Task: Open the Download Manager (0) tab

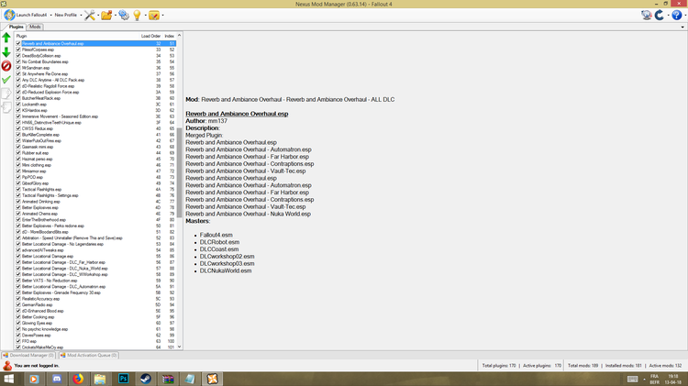Action: click(28, 356)
